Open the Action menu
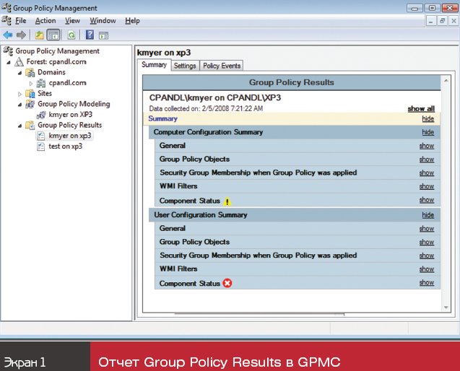This screenshot has height=371, width=460. tap(45, 21)
